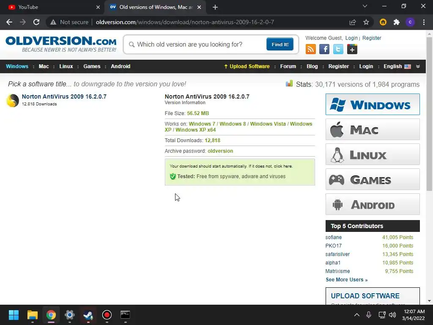Select the Games nav menu item
Viewport: 433px width, 325px height.
pos(92,66)
